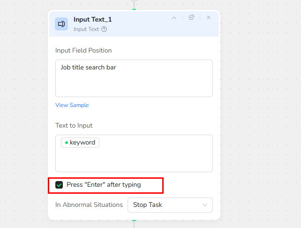Open the help icon beside Input Text

(104, 29)
